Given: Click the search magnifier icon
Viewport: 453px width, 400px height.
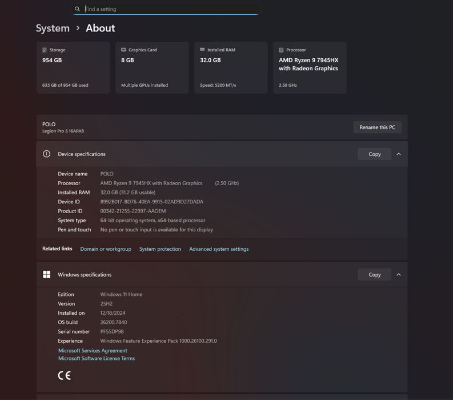Looking at the screenshot, I should point(77,9).
